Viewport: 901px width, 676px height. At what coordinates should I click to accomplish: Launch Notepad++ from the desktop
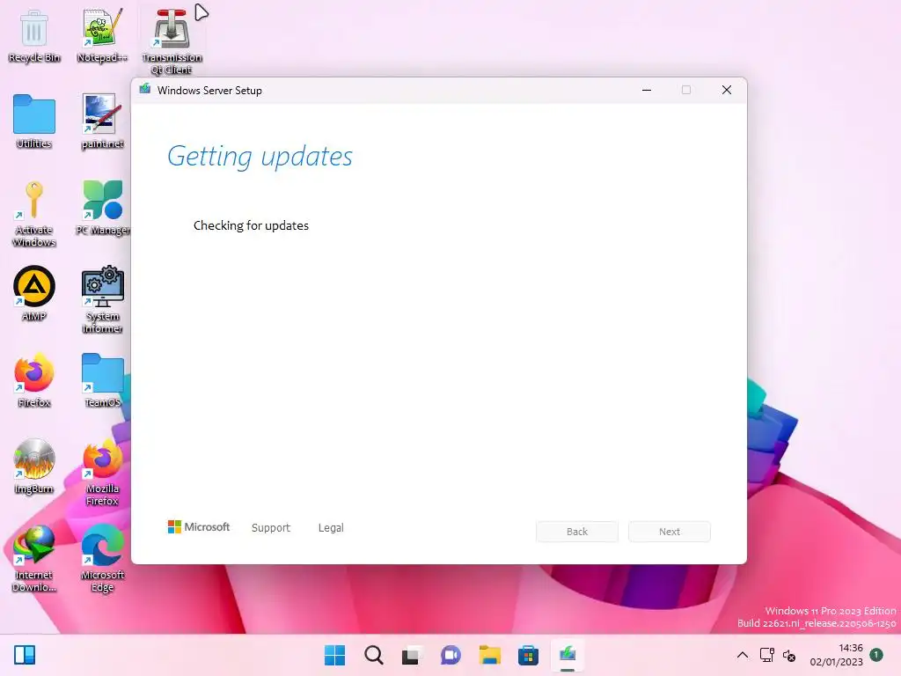pos(102,35)
